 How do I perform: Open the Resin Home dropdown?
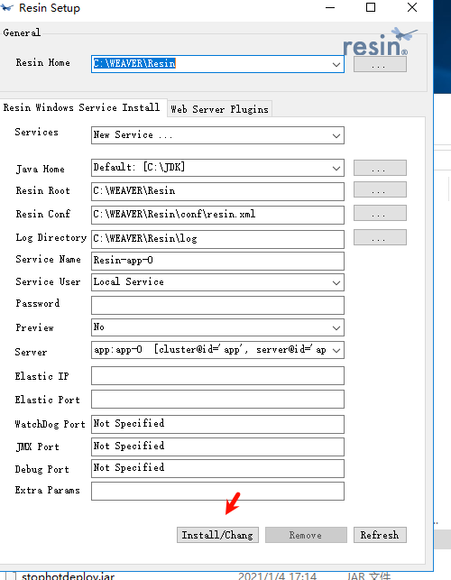pos(336,64)
